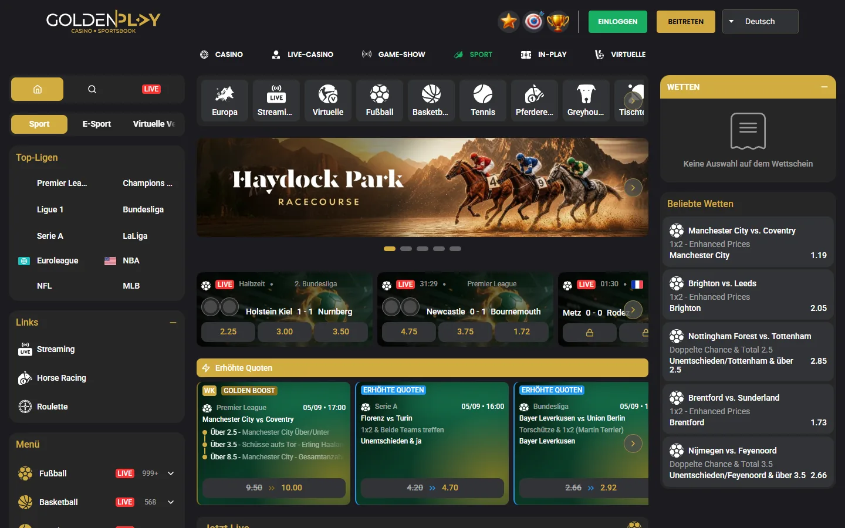Show more boosted odds cards arrow
Viewport: 845px width, 528px height.
[x=633, y=444]
